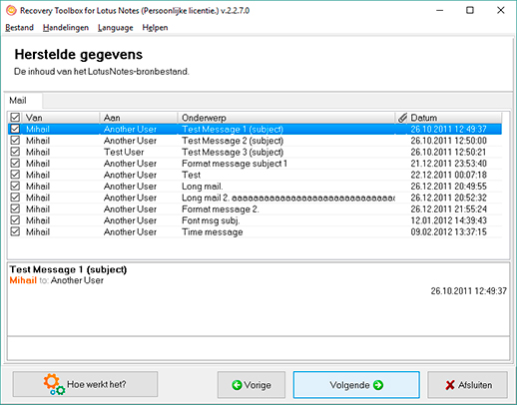Select the Long mail 2. aaaa subject row
This screenshot has width=517, height=405.
click(288, 198)
